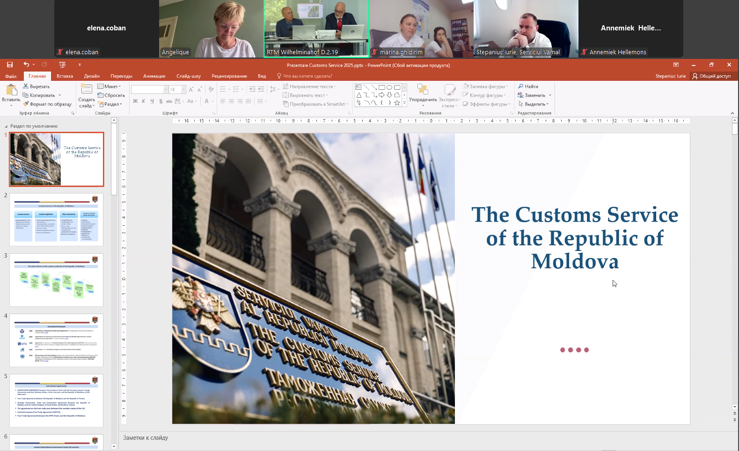
Task: Toggle the numbered list button
Action: [236, 89]
